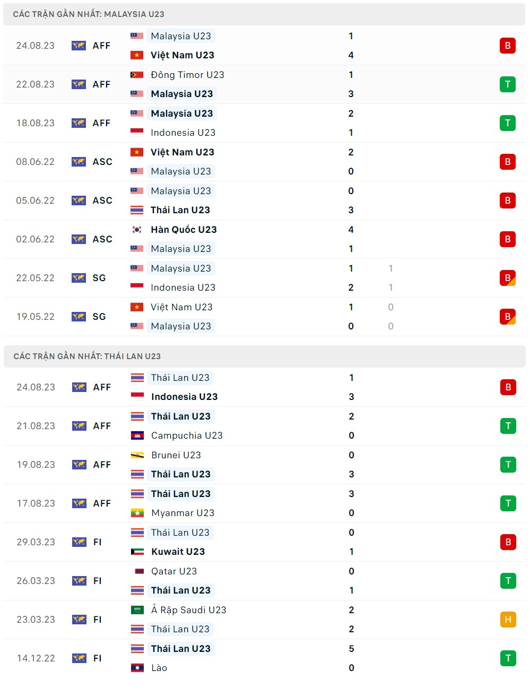Open the Thái Lan U23 team page link

180,378
